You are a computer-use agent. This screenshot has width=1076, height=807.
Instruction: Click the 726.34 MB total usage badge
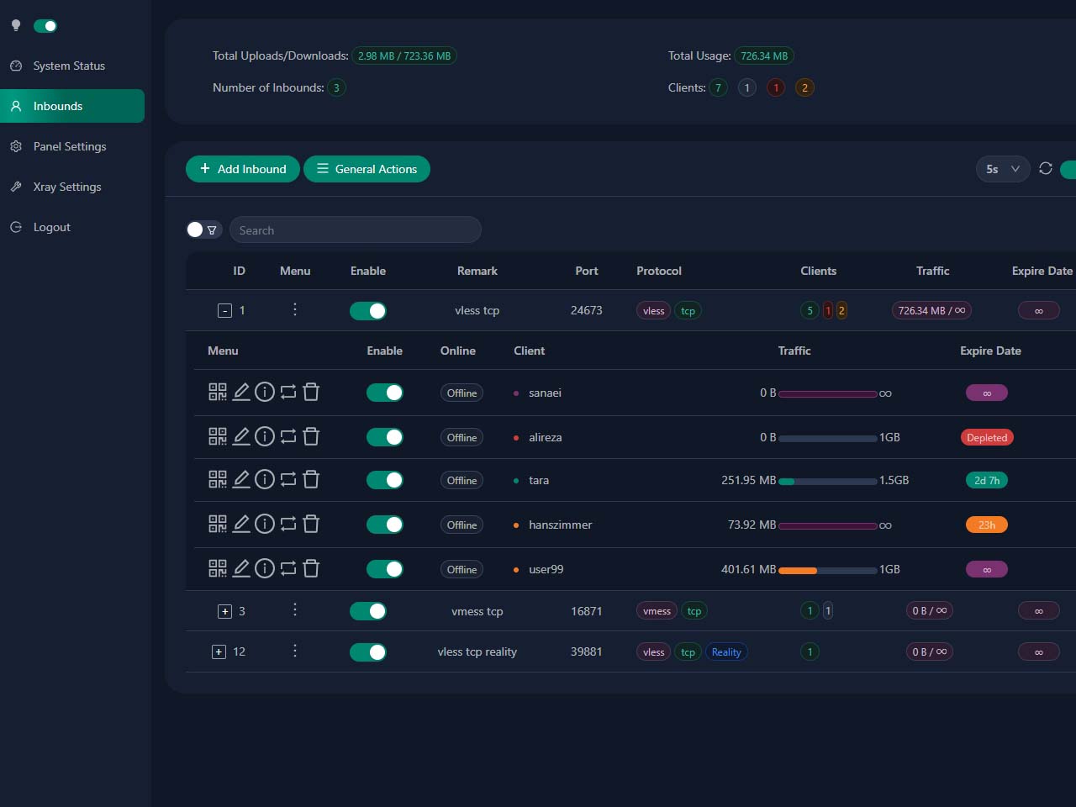point(764,55)
